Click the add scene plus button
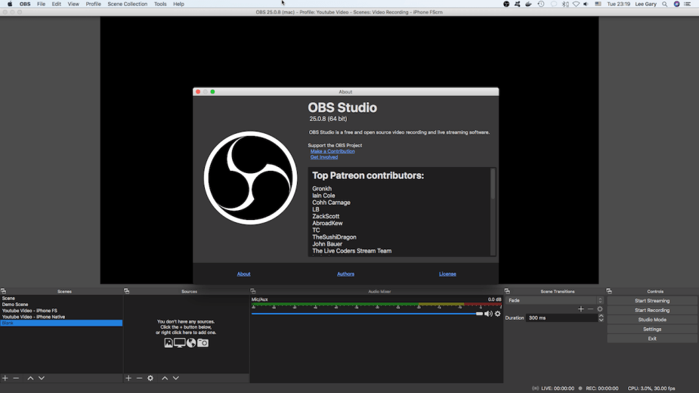Viewport: 699px width, 393px height. [x=5, y=378]
